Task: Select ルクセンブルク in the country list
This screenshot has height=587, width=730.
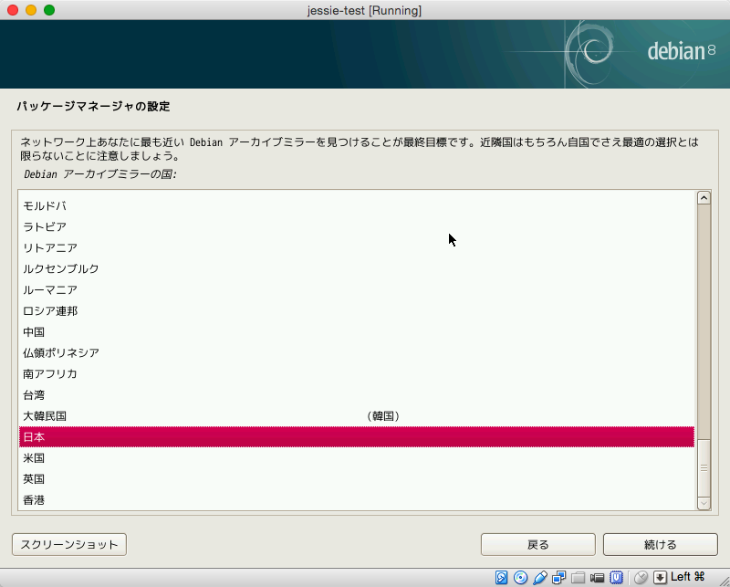Action: pos(357,268)
